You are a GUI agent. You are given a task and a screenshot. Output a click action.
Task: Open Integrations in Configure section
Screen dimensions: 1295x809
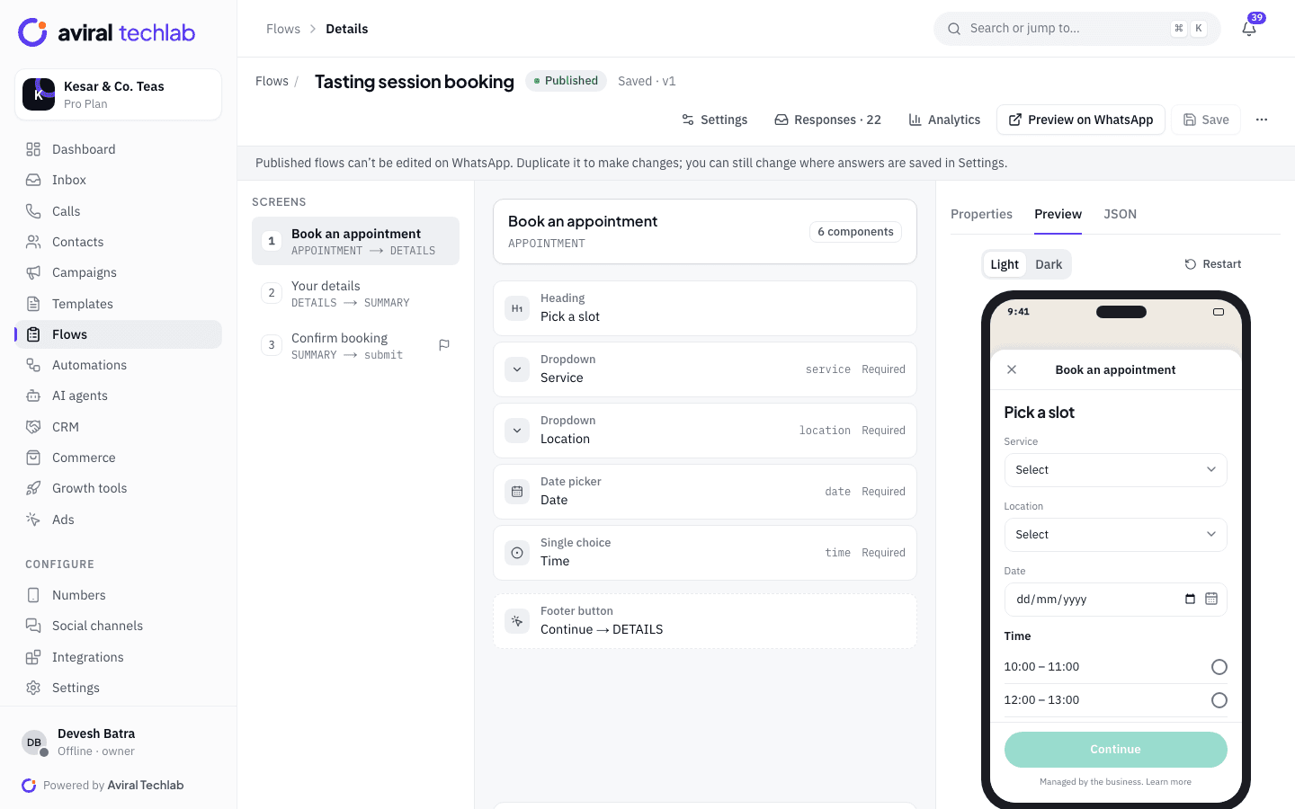coord(119,657)
